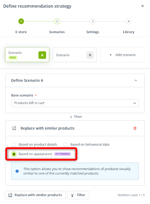Image resolution: width=150 pixels, height=204 pixels.
Task: Click the Base scenario dropdown chevron
Action: click(134, 103)
